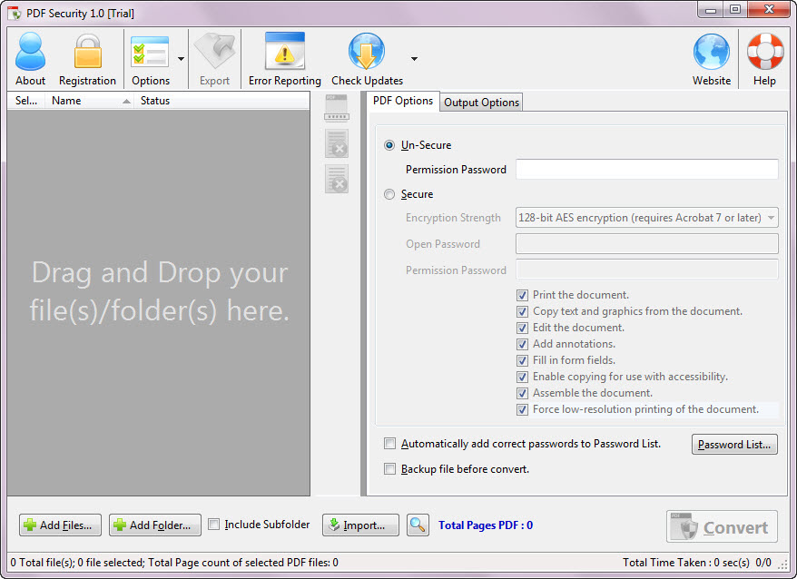The image size is (797, 579).
Task: Click the magnifier search icon button
Action: tap(418, 525)
